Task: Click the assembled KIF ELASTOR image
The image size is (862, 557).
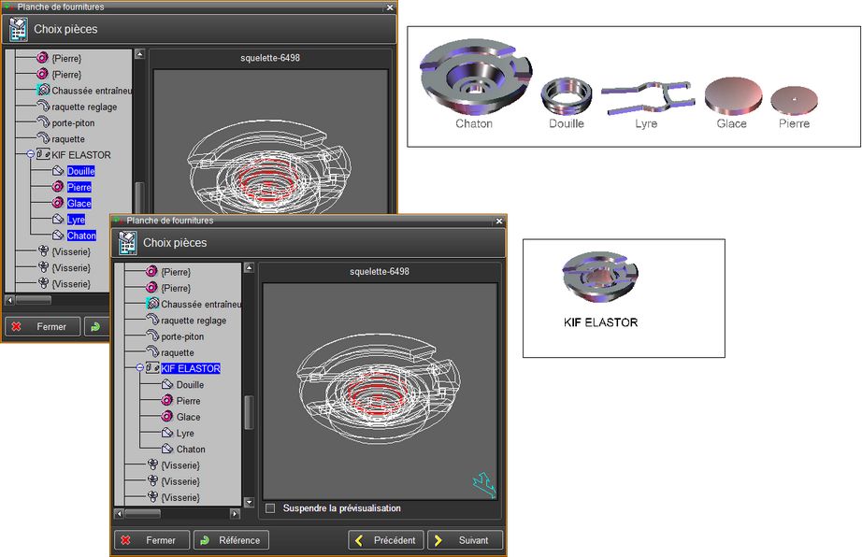Action: coord(600,278)
